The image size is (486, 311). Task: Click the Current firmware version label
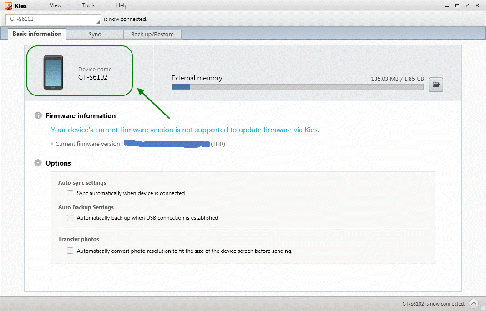[x=89, y=144]
